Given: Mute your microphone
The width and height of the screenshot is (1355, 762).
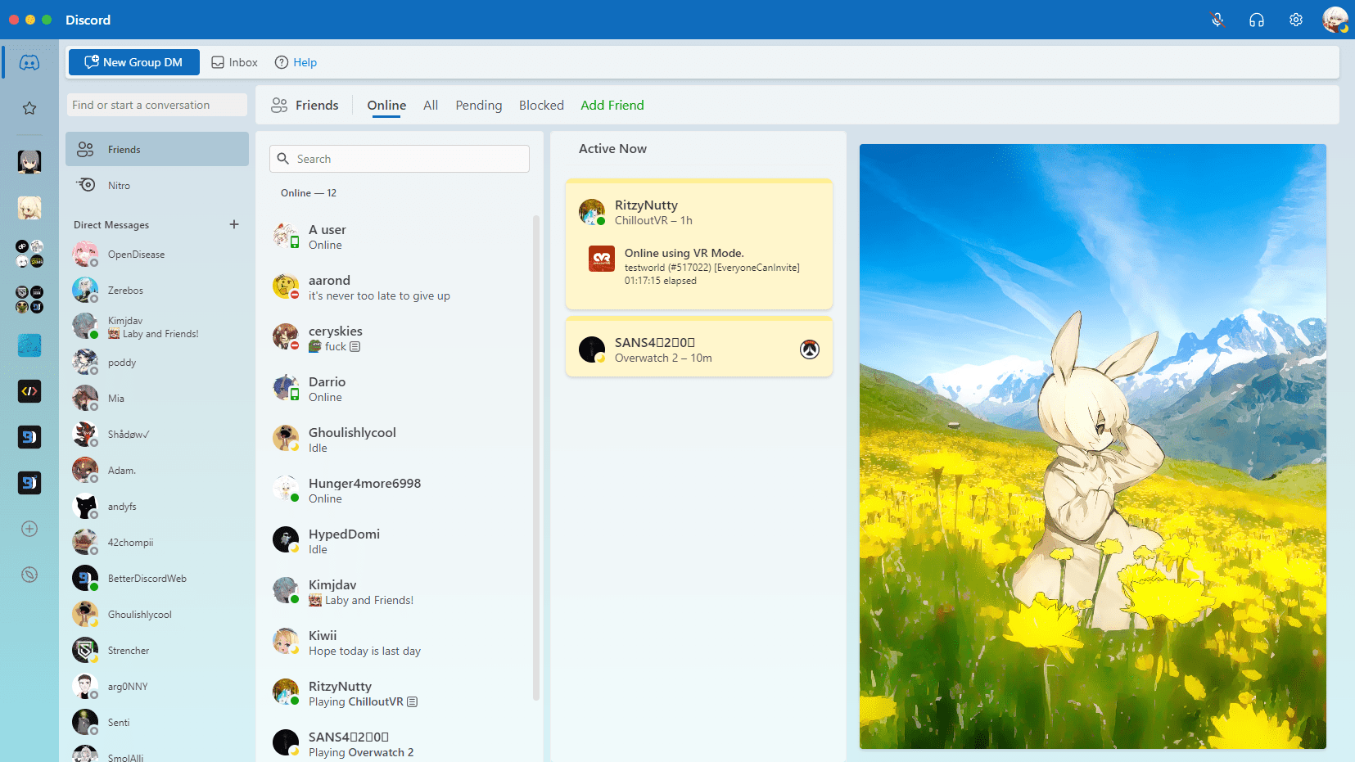Looking at the screenshot, I should pos(1217,19).
